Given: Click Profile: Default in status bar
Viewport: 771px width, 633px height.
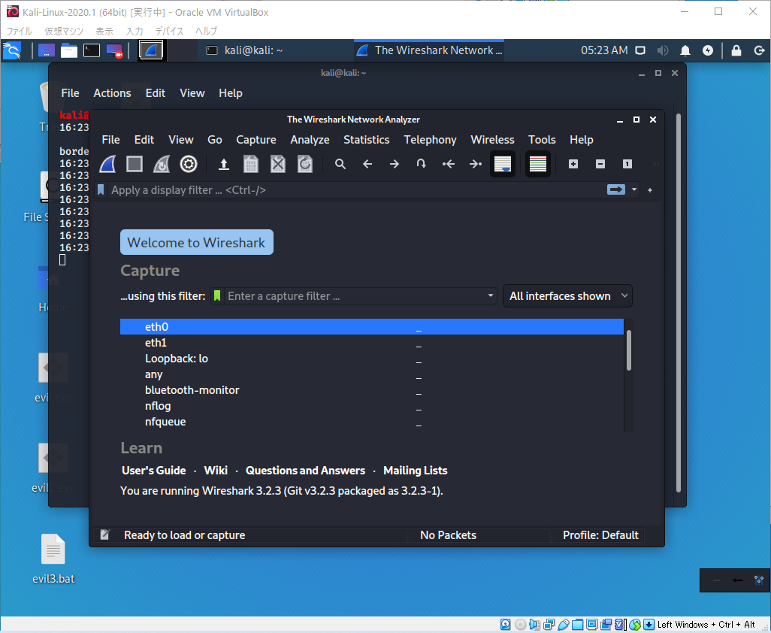Looking at the screenshot, I should click(600, 535).
